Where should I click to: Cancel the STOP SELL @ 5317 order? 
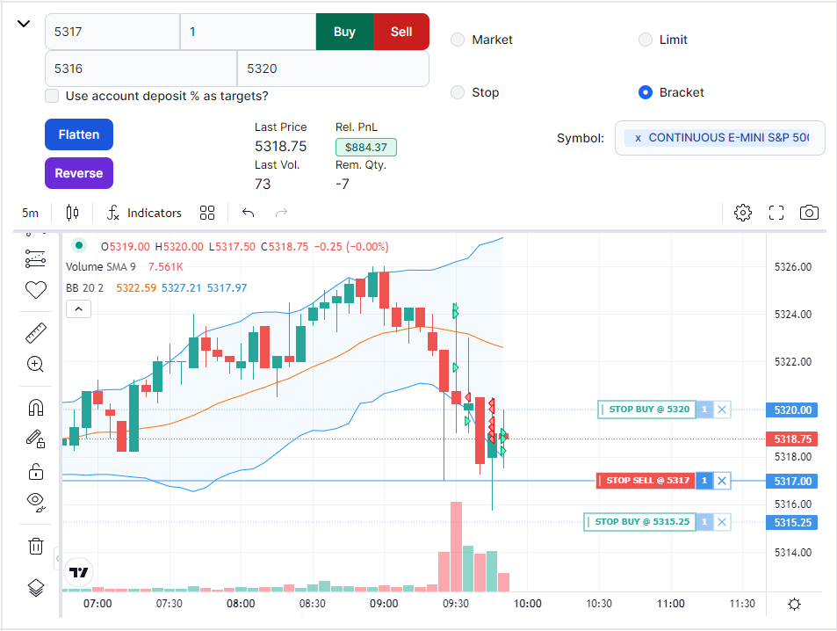tap(722, 481)
